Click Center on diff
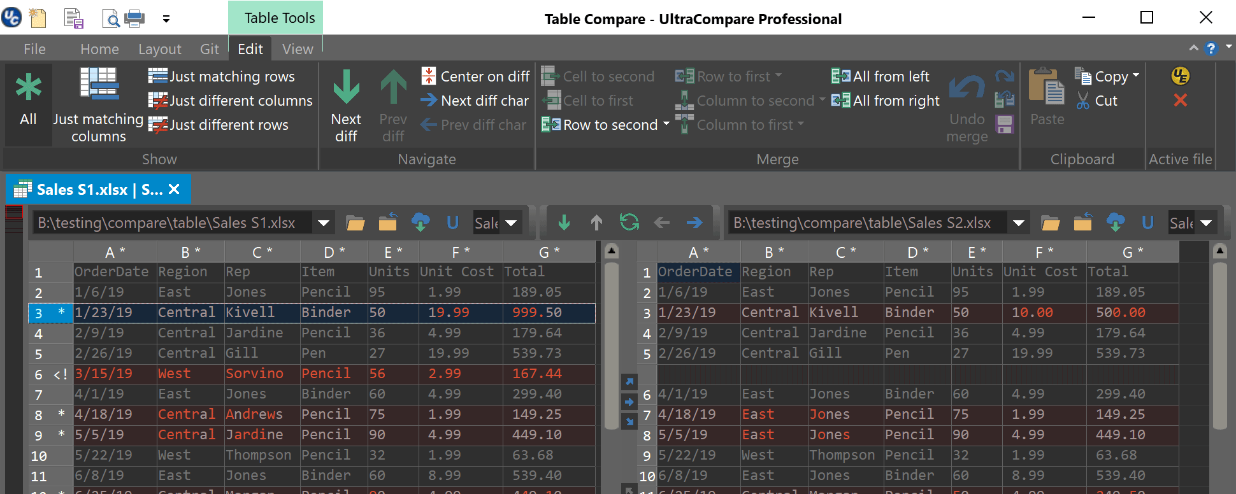The height and width of the screenshot is (494, 1236). [x=475, y=76]
